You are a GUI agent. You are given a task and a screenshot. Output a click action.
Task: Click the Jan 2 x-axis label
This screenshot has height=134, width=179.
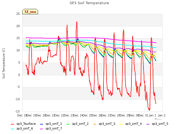[162, 115]
